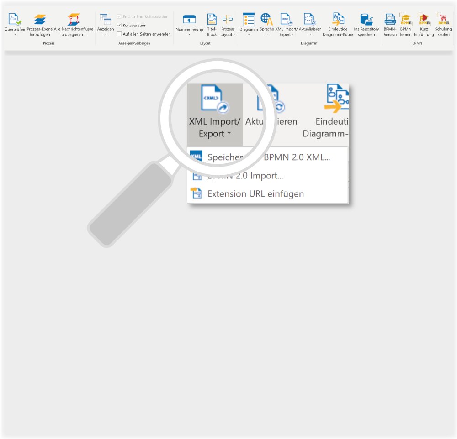Click the enlarged XML Import/Export button
457x439 pixels.
click(x=215, y=115)
